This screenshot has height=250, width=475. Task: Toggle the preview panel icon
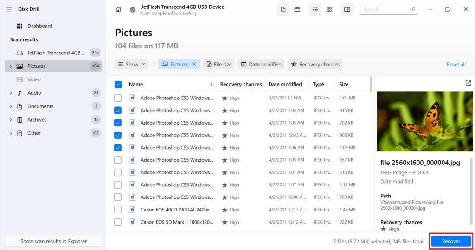[x=347, y=10]
